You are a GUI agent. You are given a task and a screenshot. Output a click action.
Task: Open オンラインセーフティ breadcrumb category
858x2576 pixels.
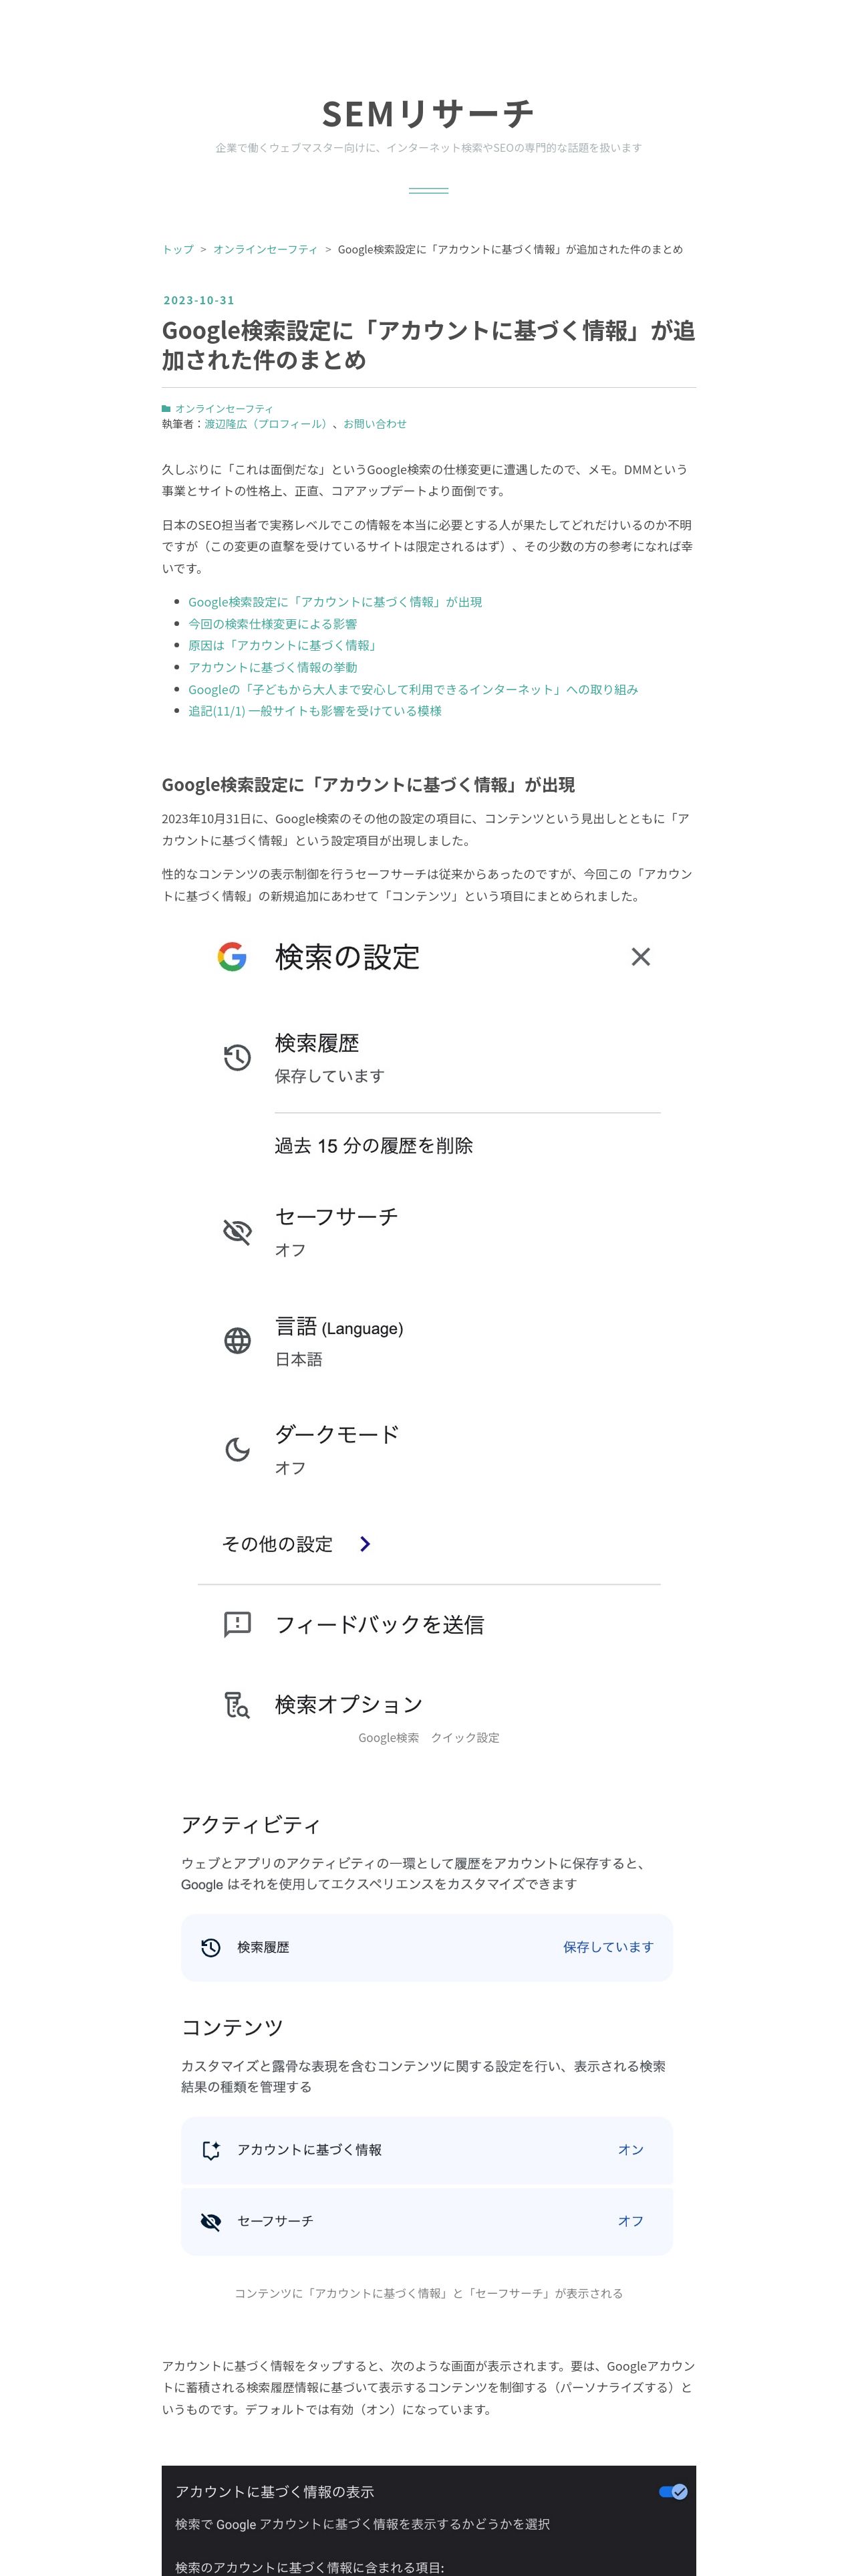(x=265, y=249)
